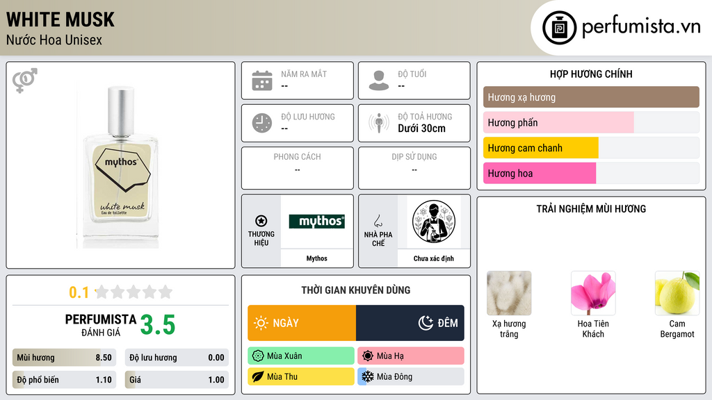Click the Mythos brand name label
The height and width of the screenshot is (400, 712).
[316, 258]
